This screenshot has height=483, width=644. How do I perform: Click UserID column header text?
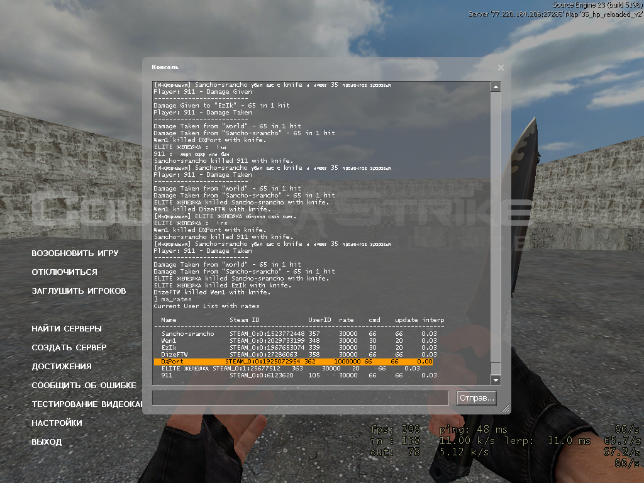[x=319, y=320]
